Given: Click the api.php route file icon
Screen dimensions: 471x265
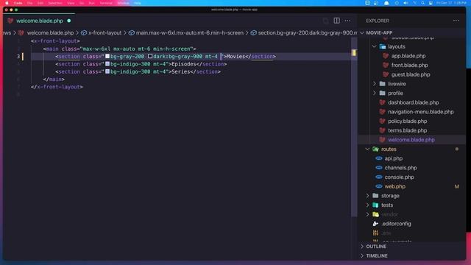Looking at the screenshot, I should click(379, 158).
